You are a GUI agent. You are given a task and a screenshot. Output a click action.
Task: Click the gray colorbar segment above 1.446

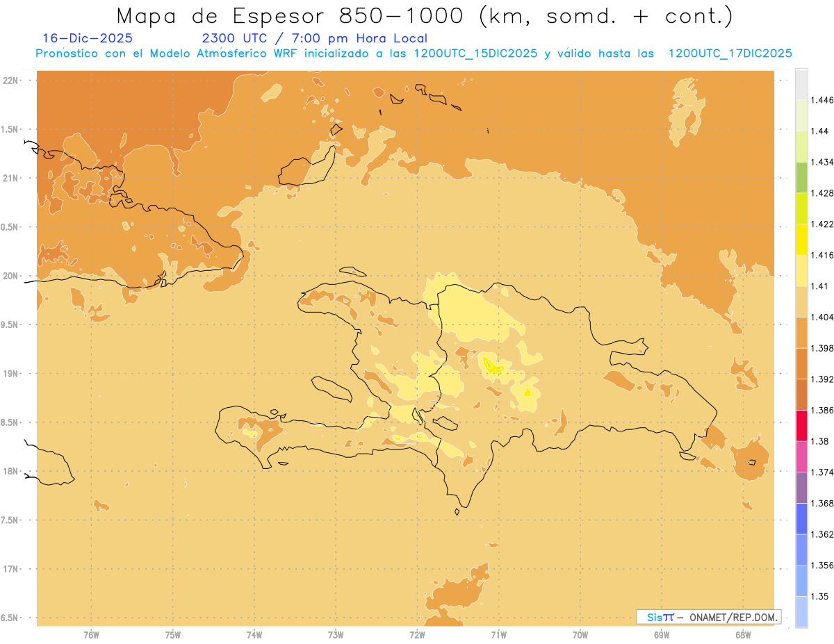click(x=801, y=84)
